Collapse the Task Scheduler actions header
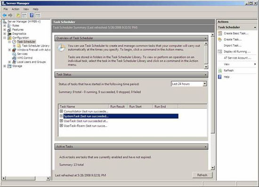Screen dimensions: 259x187 pos(255,27)
